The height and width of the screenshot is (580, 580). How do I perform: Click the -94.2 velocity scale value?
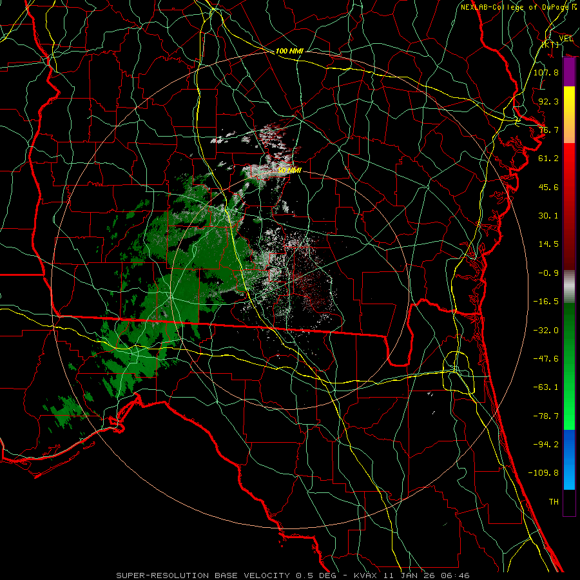tap(546, 445)
